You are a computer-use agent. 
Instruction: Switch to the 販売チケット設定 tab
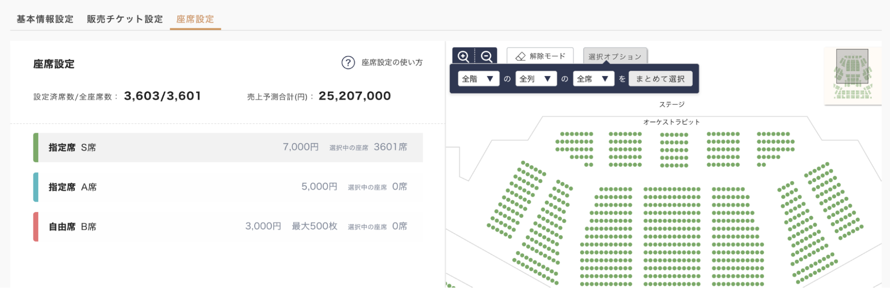[125, 19]
